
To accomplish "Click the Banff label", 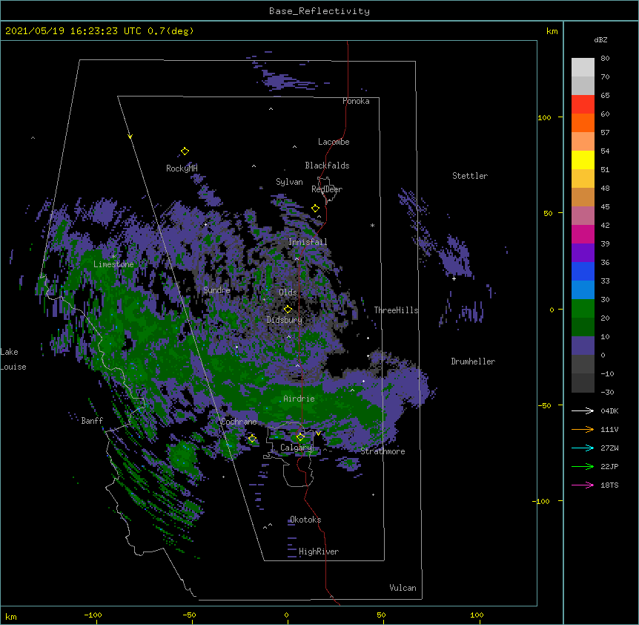I will pos(92,421).
